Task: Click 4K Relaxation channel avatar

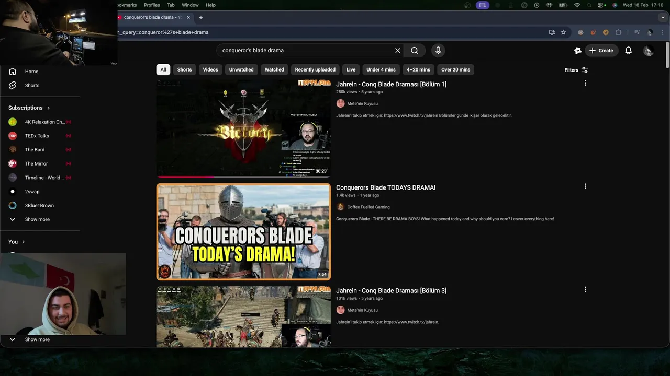Action: pos(13,122)
